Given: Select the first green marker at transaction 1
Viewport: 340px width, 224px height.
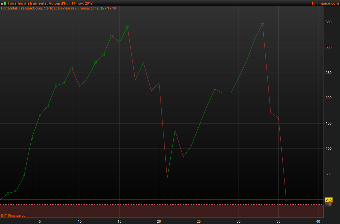Looking at the screenshot, I should (8, 193).
